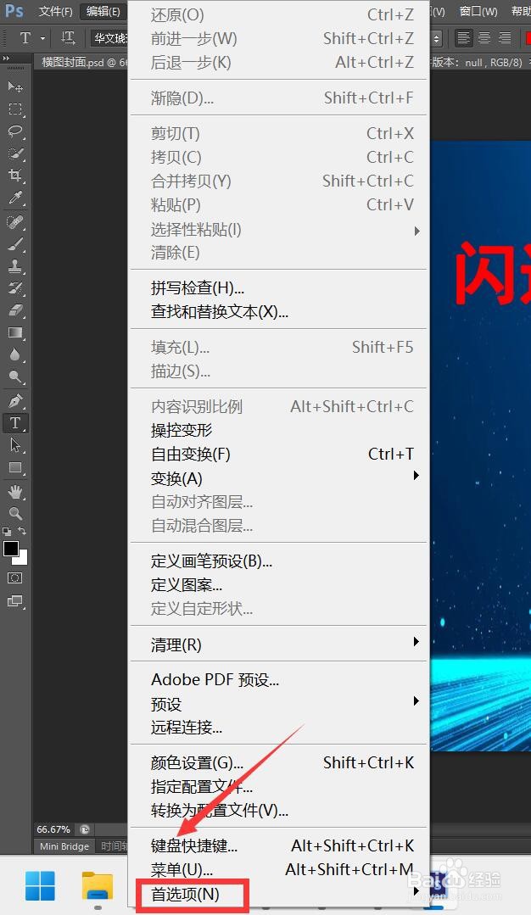The image size is (531, 915).
Task: Click the 66.67% zoom level field
Action: 53,829
